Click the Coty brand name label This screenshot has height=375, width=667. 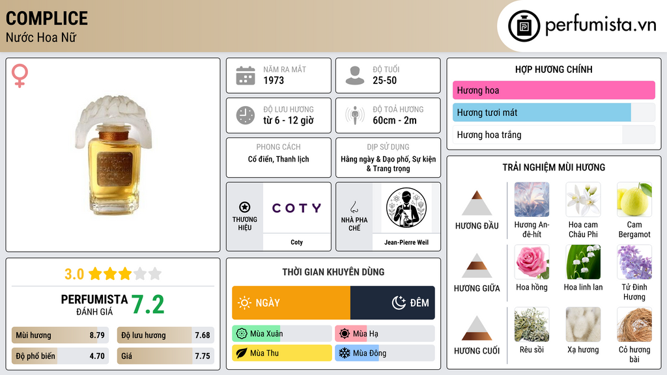pos(296,242)
